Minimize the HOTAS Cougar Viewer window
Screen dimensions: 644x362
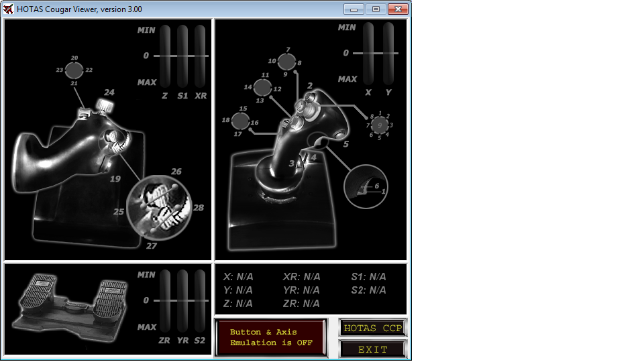(354, 9)
